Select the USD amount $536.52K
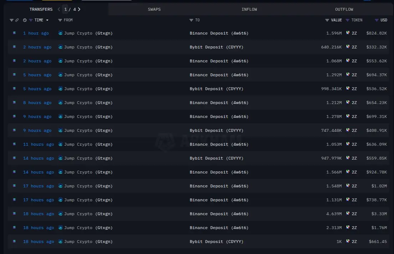This screenshot has height=254, width=394. pos(377,89)
